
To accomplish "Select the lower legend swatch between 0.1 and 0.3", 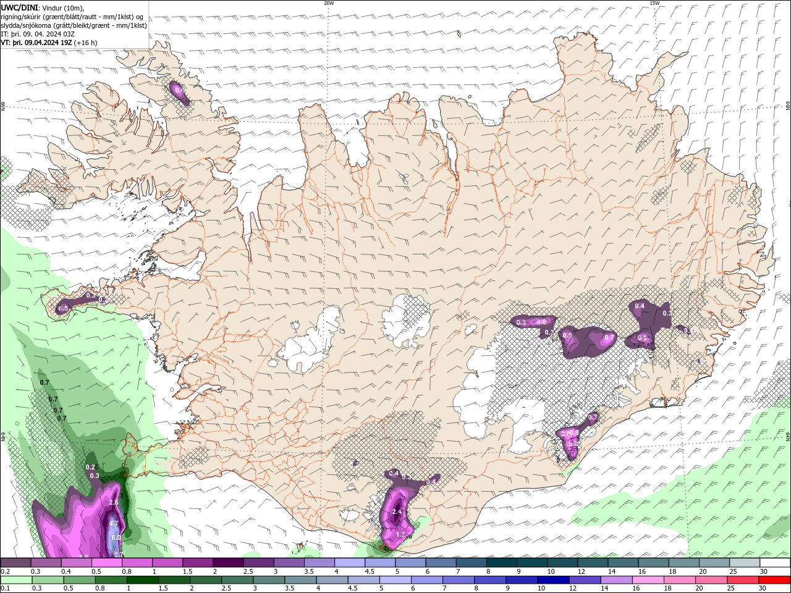I will click(x=15, y=580).
